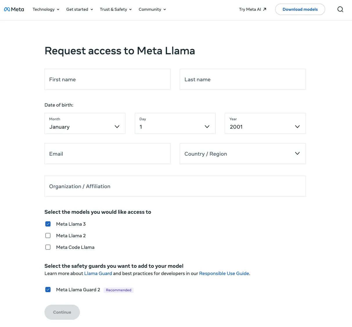
Task: Check the Meta Code Llama checkbox
Action: click(48, 247)
